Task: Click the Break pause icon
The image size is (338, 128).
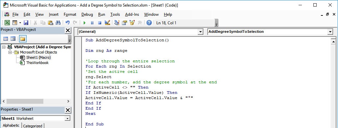Action: [92, 23]
